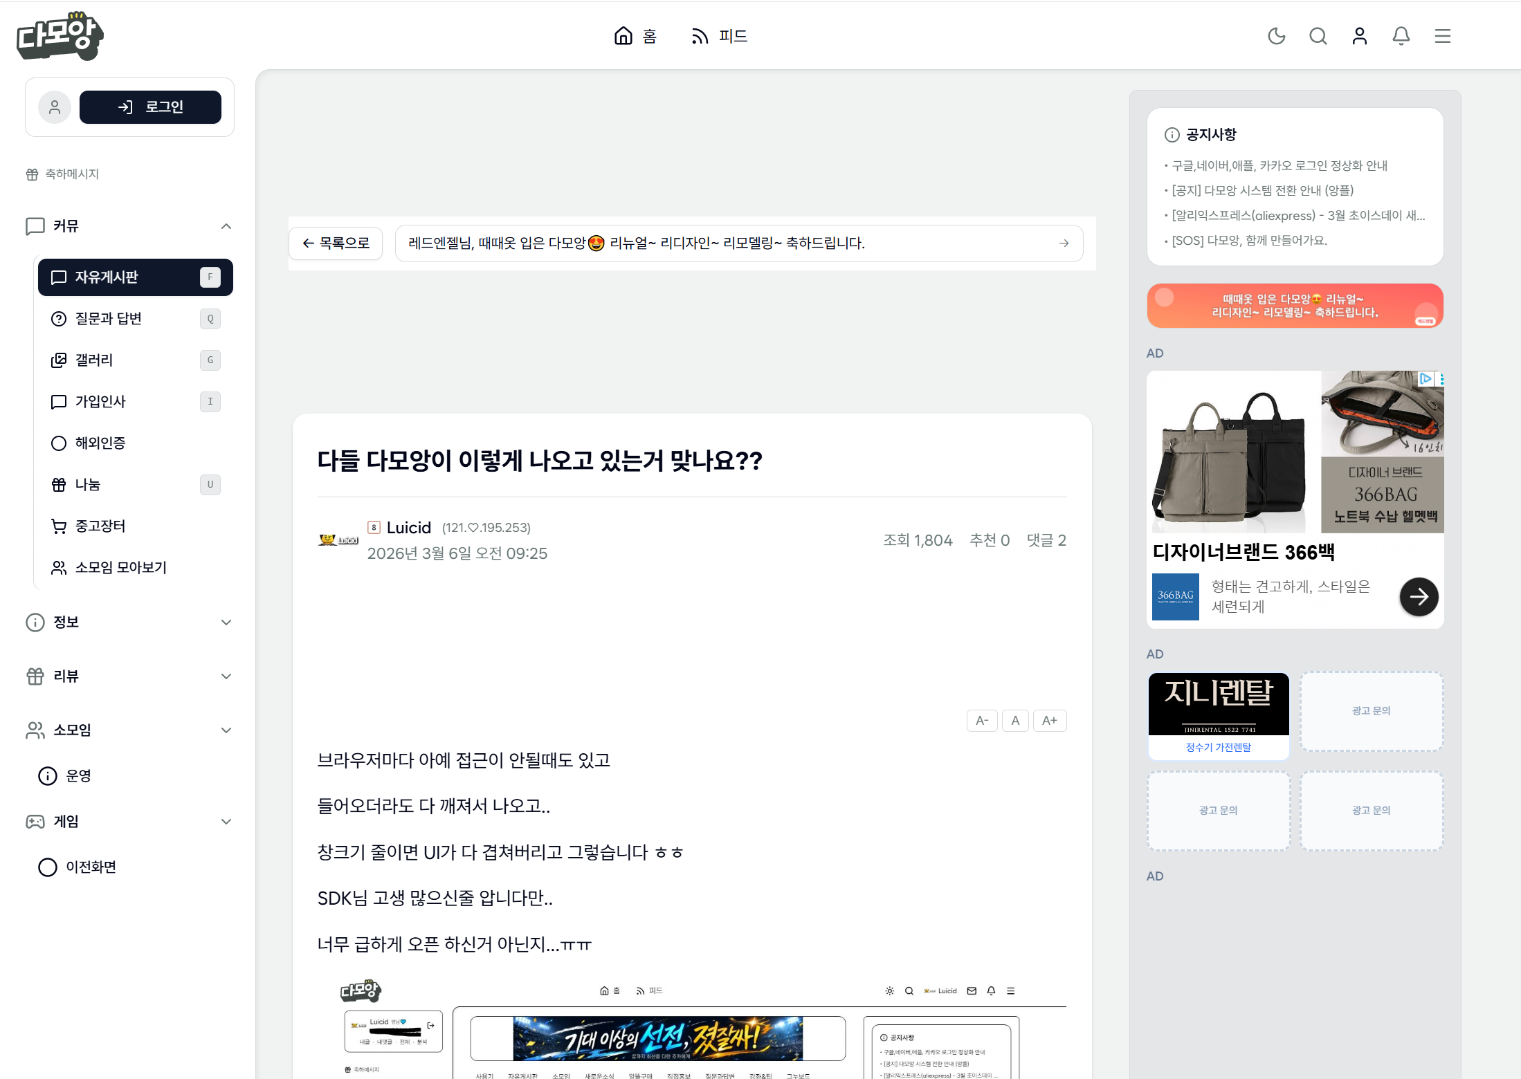Click the arrow at right of message bar
The width and height of the screenshot is (1521, 1079).
1064,243
